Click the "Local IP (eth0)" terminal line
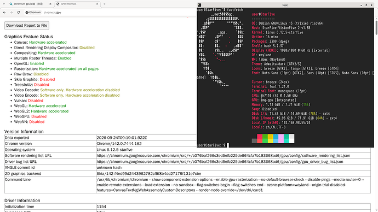This screenshot has height=212, width=378. coord(281,122)
